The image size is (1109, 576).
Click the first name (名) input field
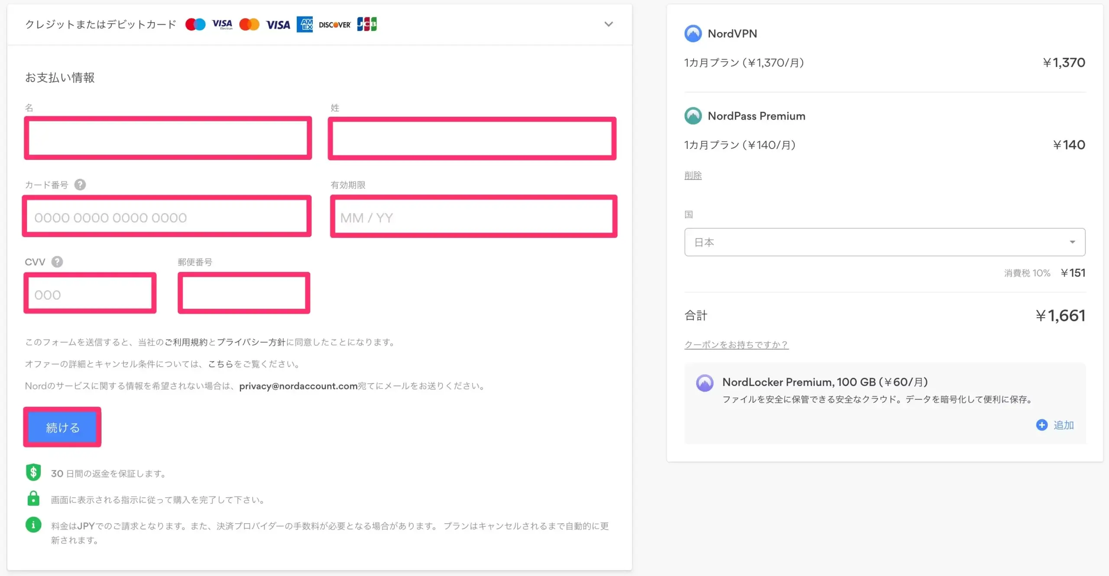click(168, 138)
